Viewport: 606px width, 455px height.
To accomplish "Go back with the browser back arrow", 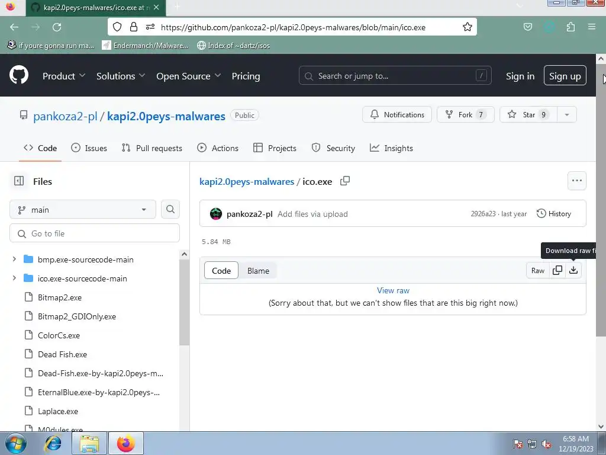I will tap(14, 27).
